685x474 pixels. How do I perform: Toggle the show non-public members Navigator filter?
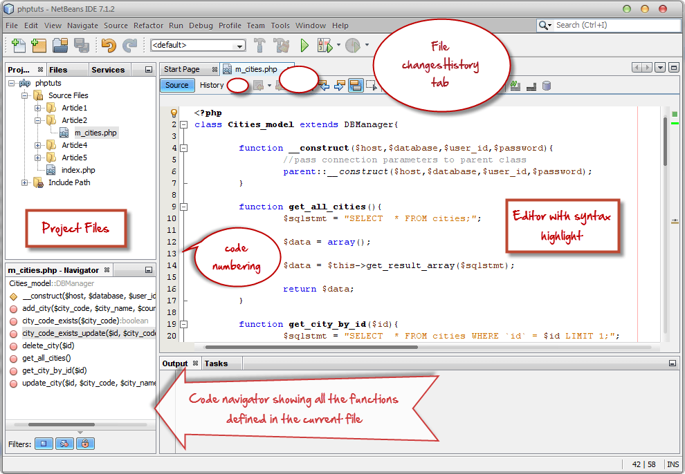(x=86, y=444)
